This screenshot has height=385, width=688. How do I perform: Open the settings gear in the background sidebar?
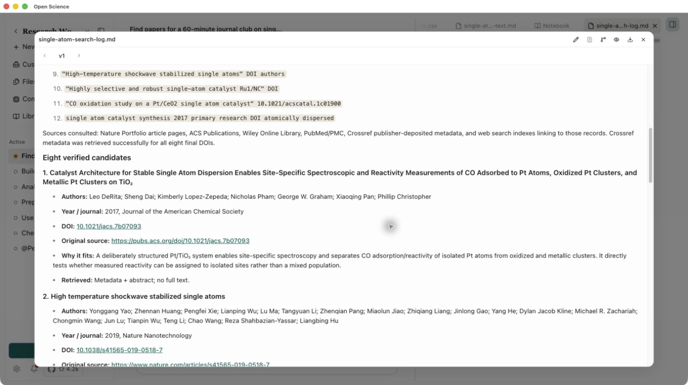[17, 369]
